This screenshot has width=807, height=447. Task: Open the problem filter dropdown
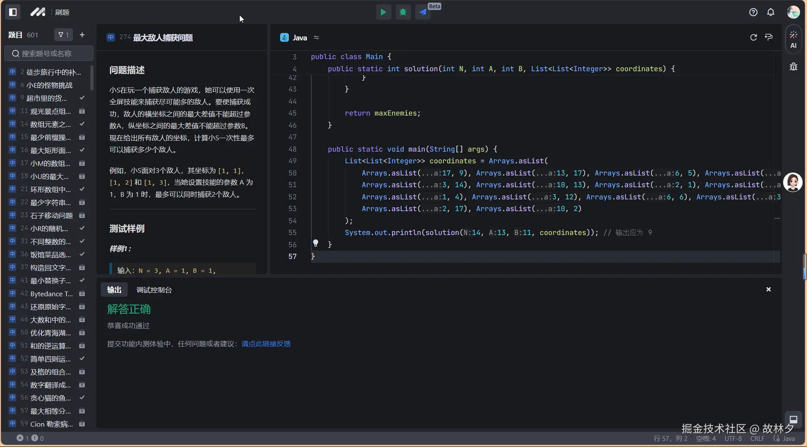pos(63,35)
